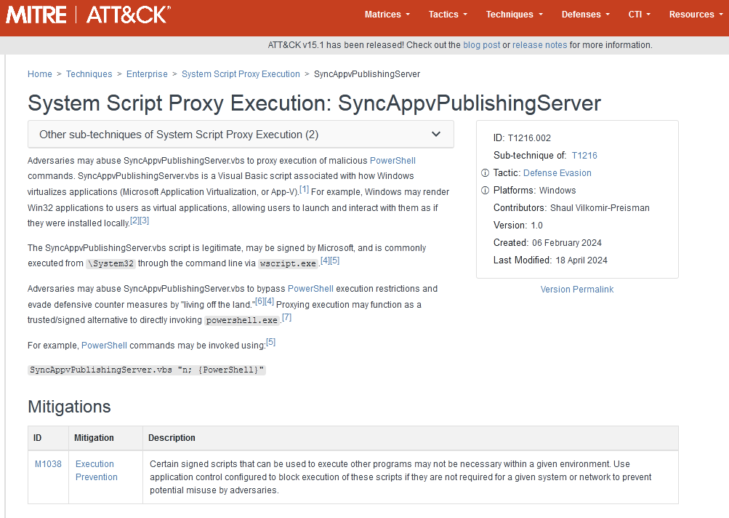Go to Home breadcrumb
Viewport: 729px width, 518px height.
pyautogui.click(x=39, y=74)
